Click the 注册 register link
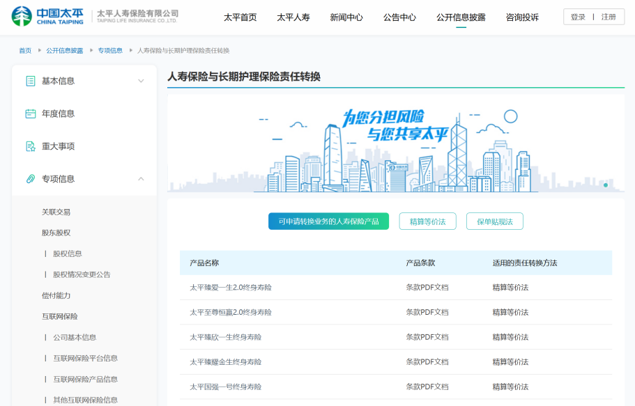Screen dimensions: 635x406 point(609,17)
